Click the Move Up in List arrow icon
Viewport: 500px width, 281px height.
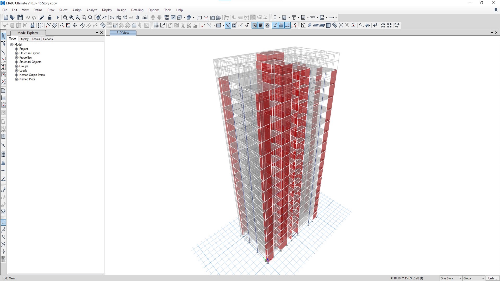[153, 17]
